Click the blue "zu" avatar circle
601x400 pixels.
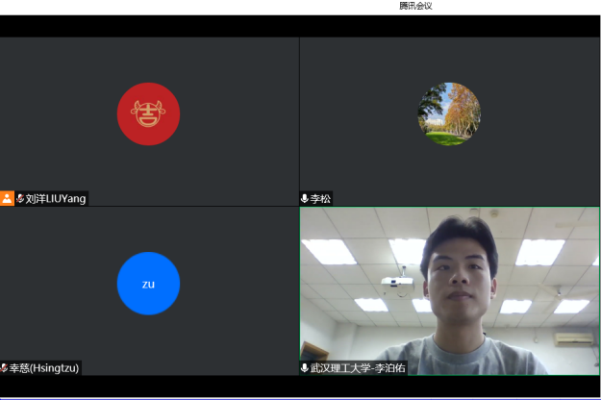coord(148,284)
